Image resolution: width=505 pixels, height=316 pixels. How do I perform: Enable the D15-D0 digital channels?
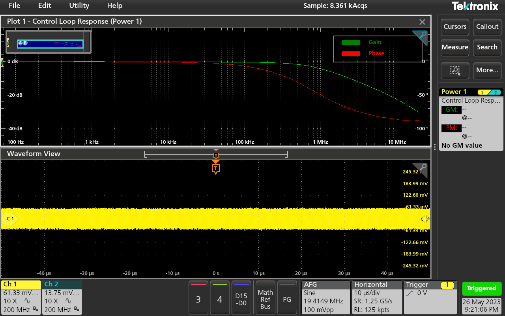pos(241,297)
